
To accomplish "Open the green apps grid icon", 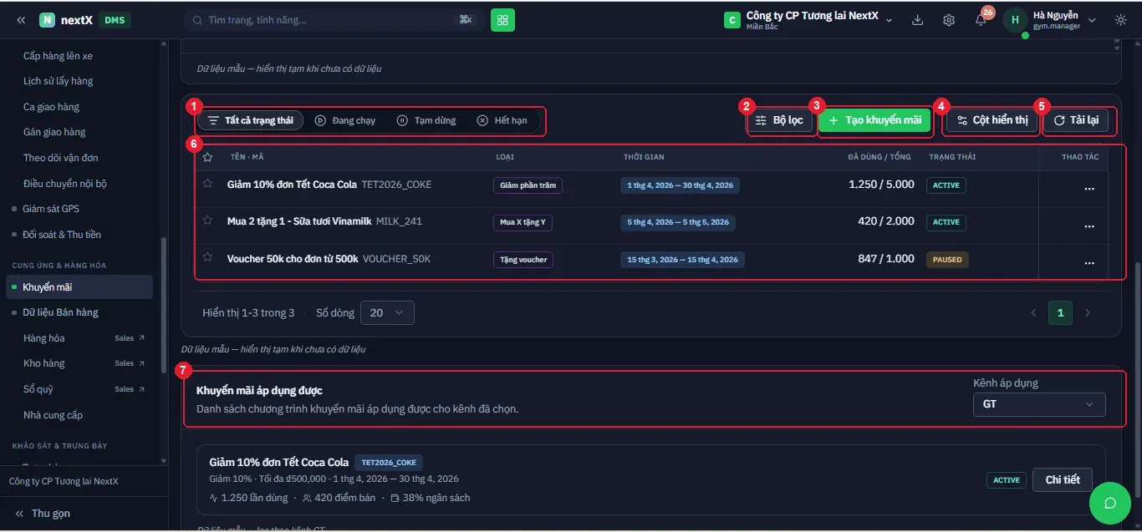I will pos(502,20).
